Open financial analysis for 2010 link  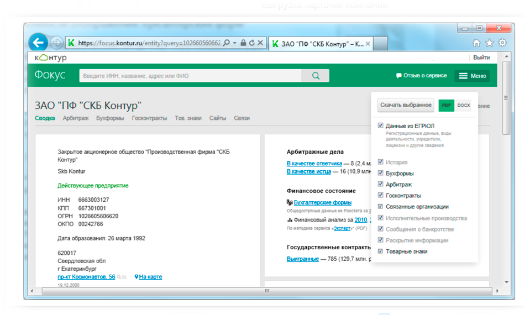click(x=361, y=220)
